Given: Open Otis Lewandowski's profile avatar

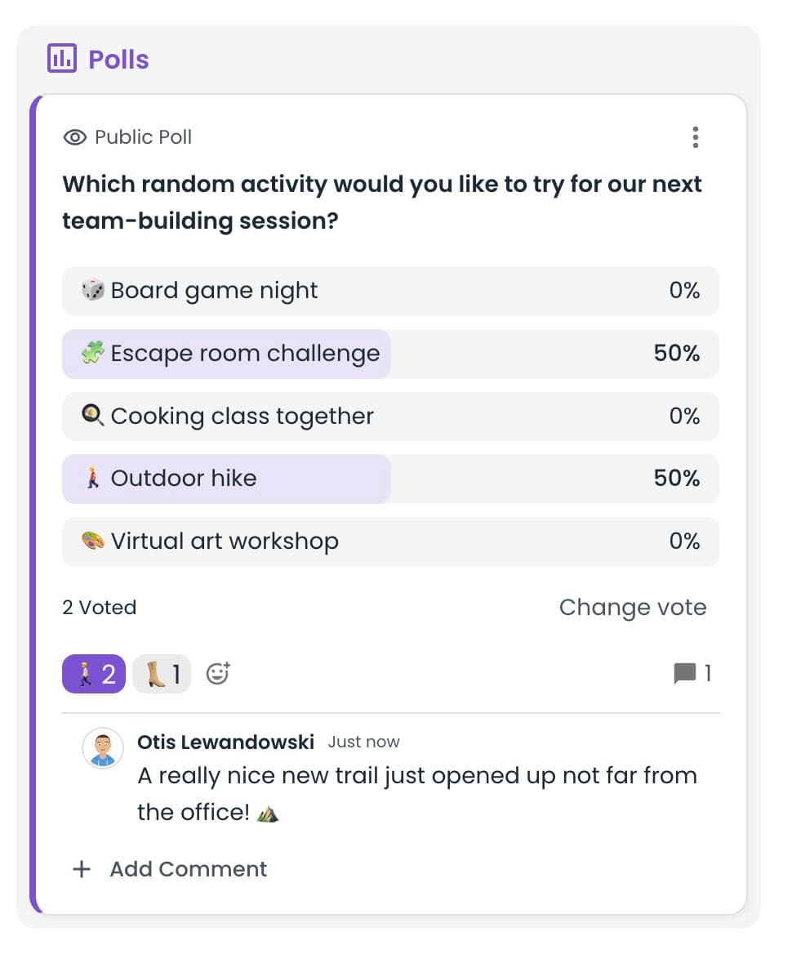Looking at the screenshot, I should [x=102, y=747].
